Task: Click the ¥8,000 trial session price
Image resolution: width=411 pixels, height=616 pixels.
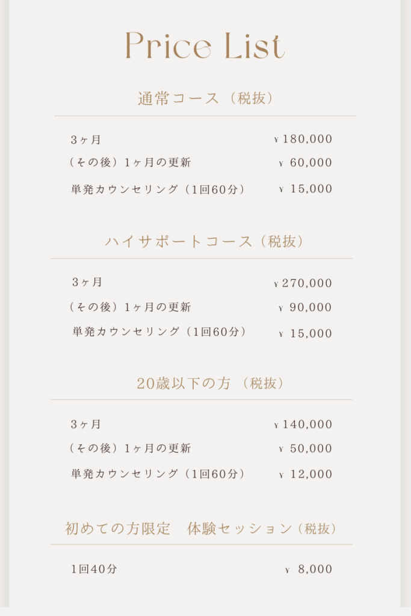Action: click(309, 569)
